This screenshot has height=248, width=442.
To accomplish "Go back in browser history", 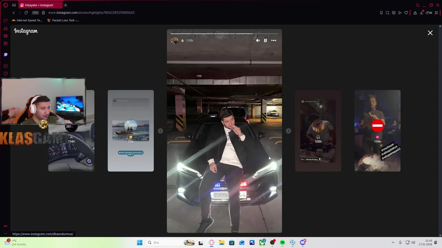I will 14,13.
